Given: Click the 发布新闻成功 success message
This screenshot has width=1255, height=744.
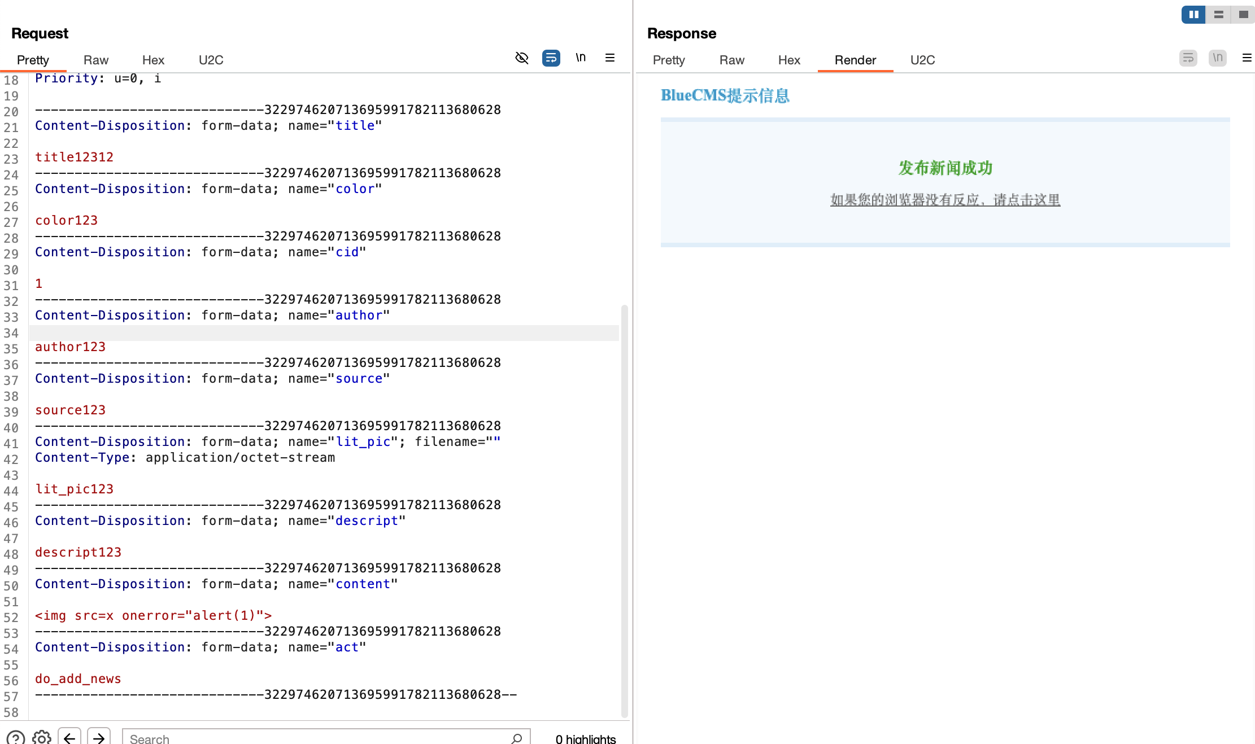Looking at the screenshot, I should pos(945,168).
